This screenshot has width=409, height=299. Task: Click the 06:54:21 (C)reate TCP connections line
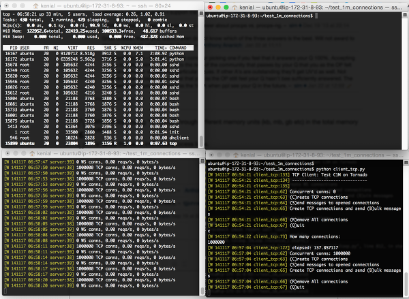pyautogui.click(x=278, y=198)
